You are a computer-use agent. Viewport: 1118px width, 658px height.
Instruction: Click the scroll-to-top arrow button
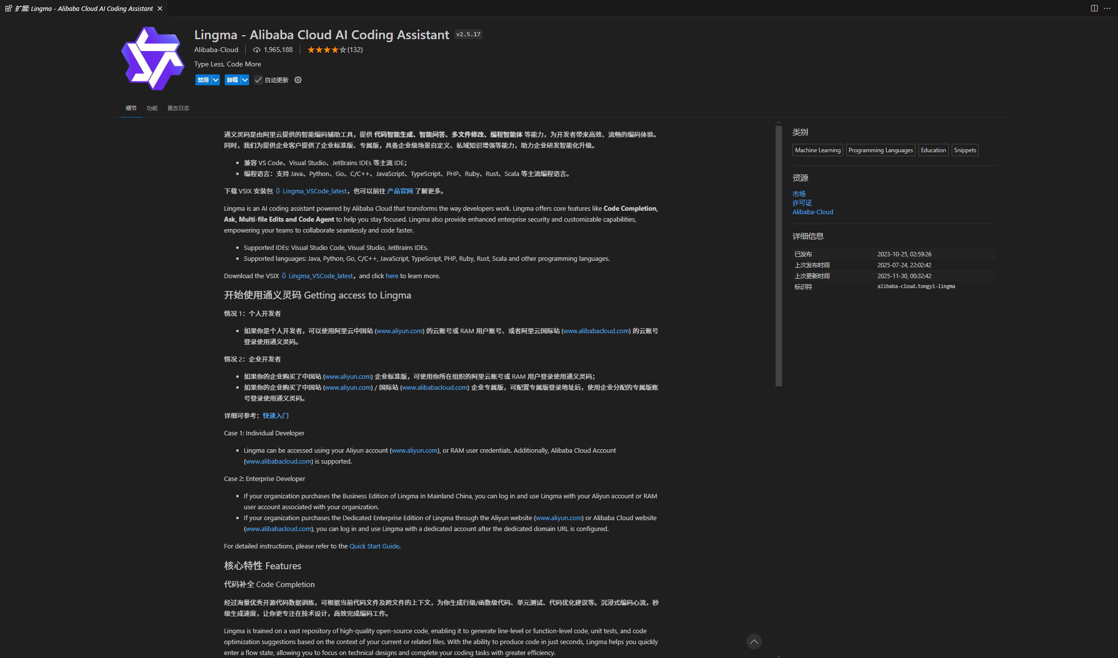pos(754,642)
